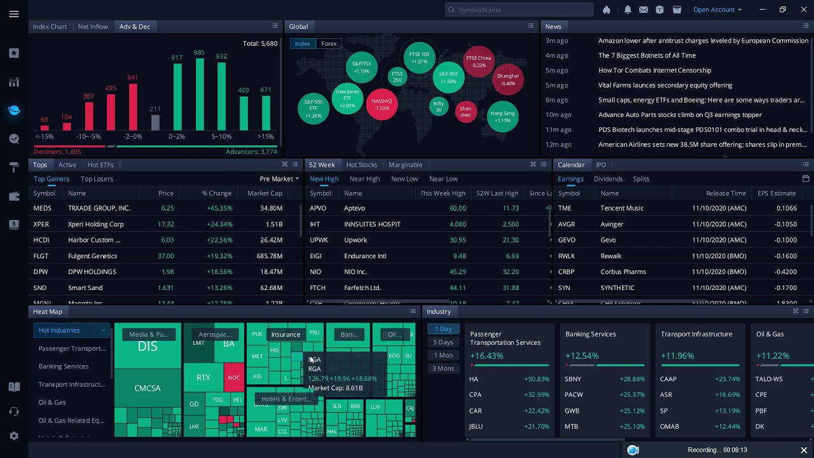Switch to the Near High list
The width and height of the screenshot is (814, 458).
(364, 179)
